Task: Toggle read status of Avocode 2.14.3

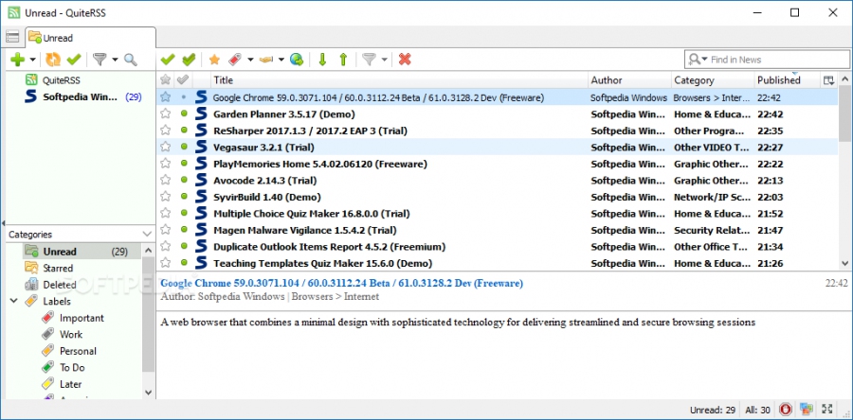Action: coord(184,180)
